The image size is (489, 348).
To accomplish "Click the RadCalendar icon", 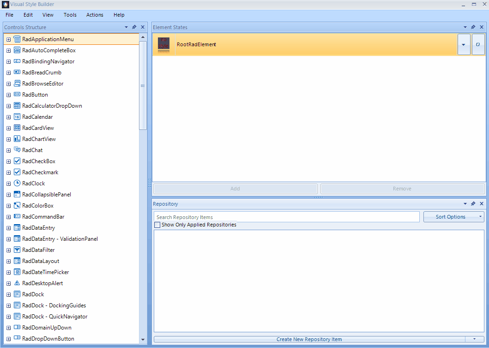I will [17, 117].
